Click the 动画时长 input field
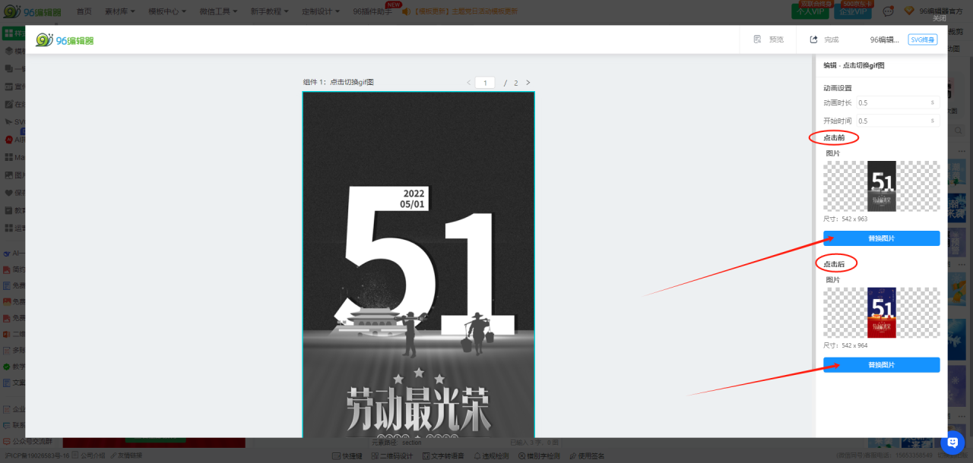Screen dimensions: 973x463 (893, 102)
